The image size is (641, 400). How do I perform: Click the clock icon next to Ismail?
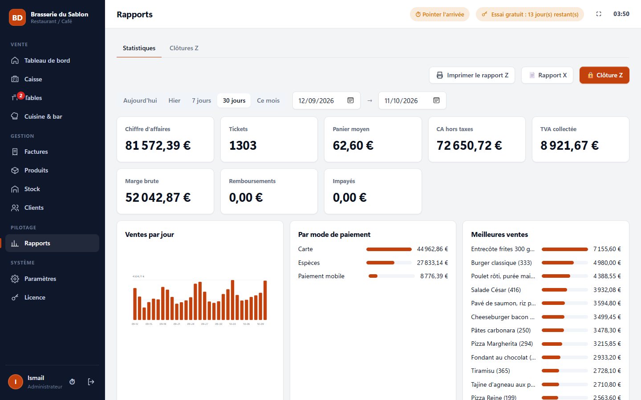pos(72,382)
